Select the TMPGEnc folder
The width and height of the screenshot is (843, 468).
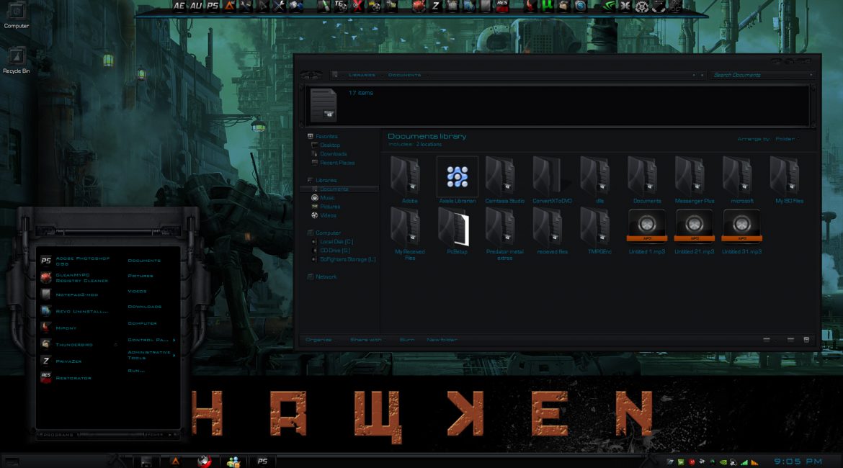pyautogui.click(x=599, y=231)
